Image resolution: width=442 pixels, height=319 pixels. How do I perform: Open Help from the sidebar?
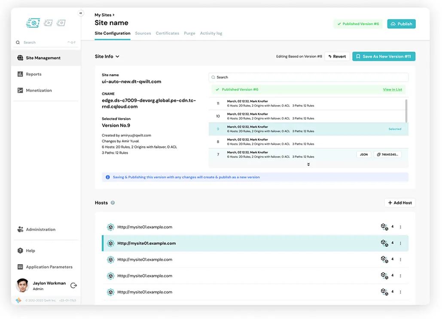46,250
